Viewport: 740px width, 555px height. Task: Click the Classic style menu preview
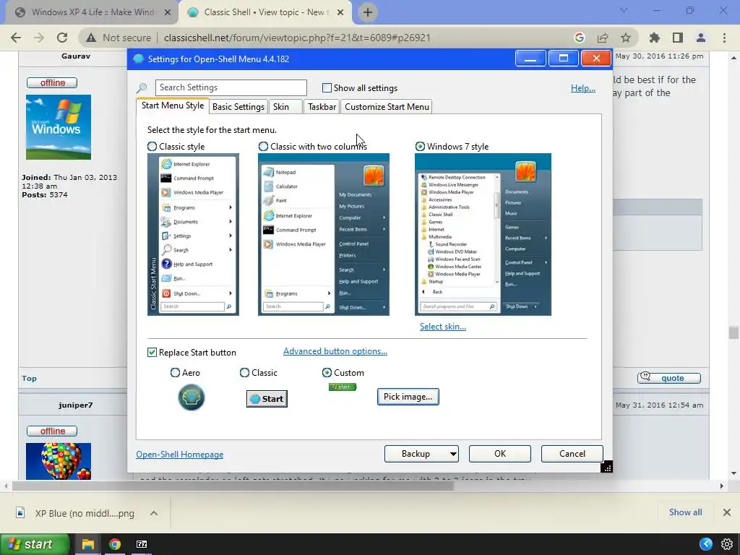pyautogui.click(x=193, y=235)
